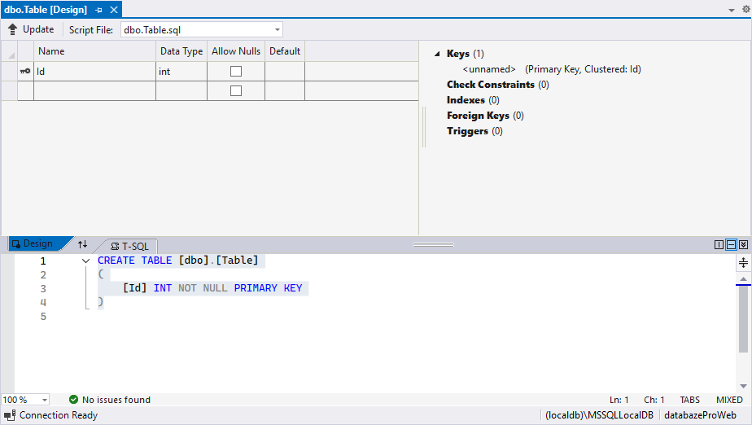Click the Default cell of Id row

(285, 71)
